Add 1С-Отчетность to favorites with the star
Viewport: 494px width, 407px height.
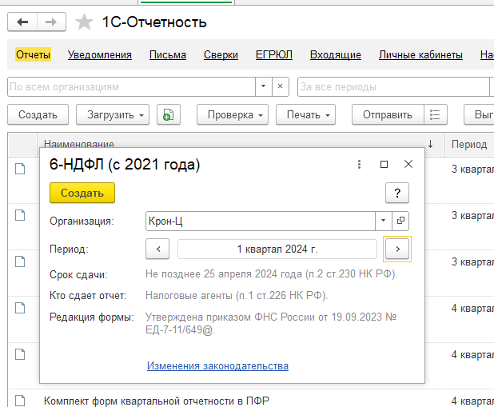click(x=84, y=22)
